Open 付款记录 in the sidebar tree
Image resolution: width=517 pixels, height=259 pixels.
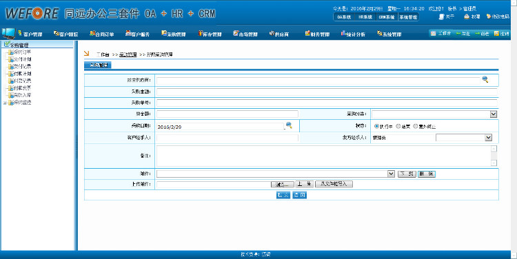click(x=22, y=81)
